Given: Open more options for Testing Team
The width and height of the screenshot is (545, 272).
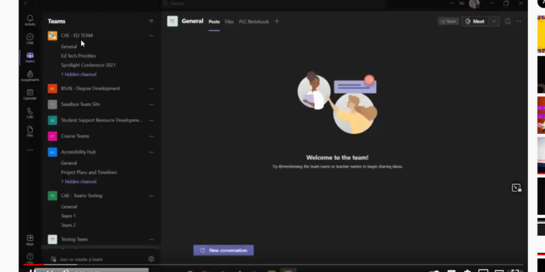Looking at the screenshot, I should click(151, 239).
